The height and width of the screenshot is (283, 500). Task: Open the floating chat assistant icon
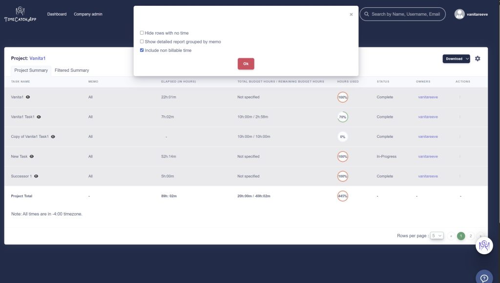coord(484,245)
